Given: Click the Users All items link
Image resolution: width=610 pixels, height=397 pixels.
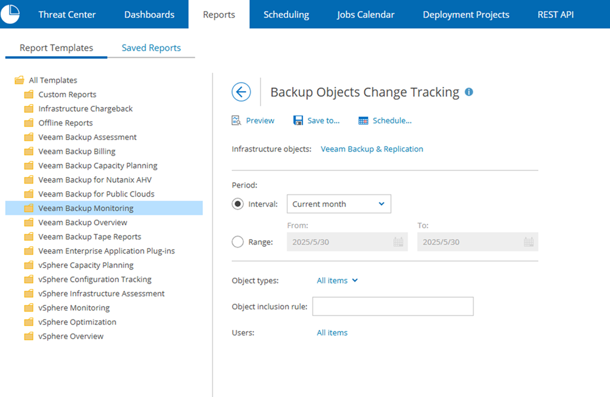Looking at the screenshot, I should click(332, 333).
